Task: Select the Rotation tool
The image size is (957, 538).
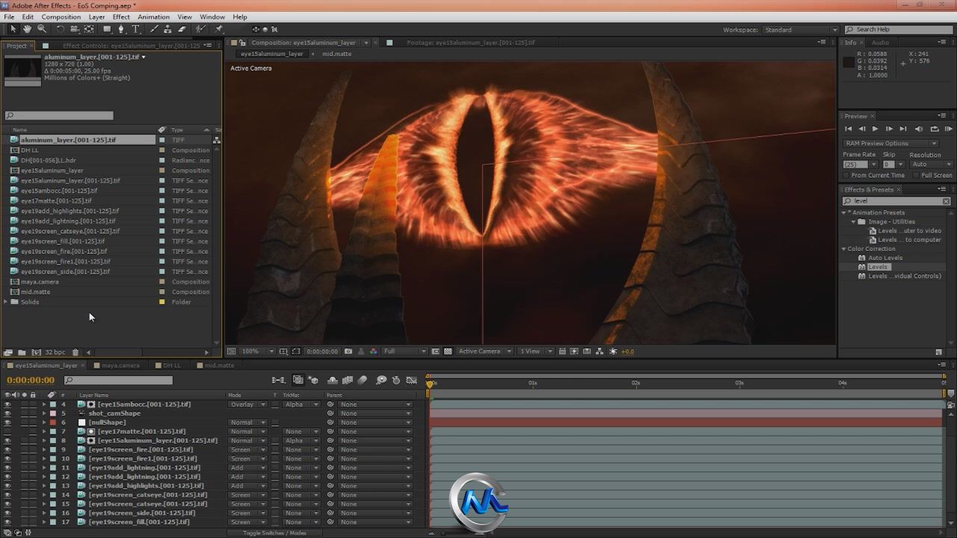Action: (61, 29)
